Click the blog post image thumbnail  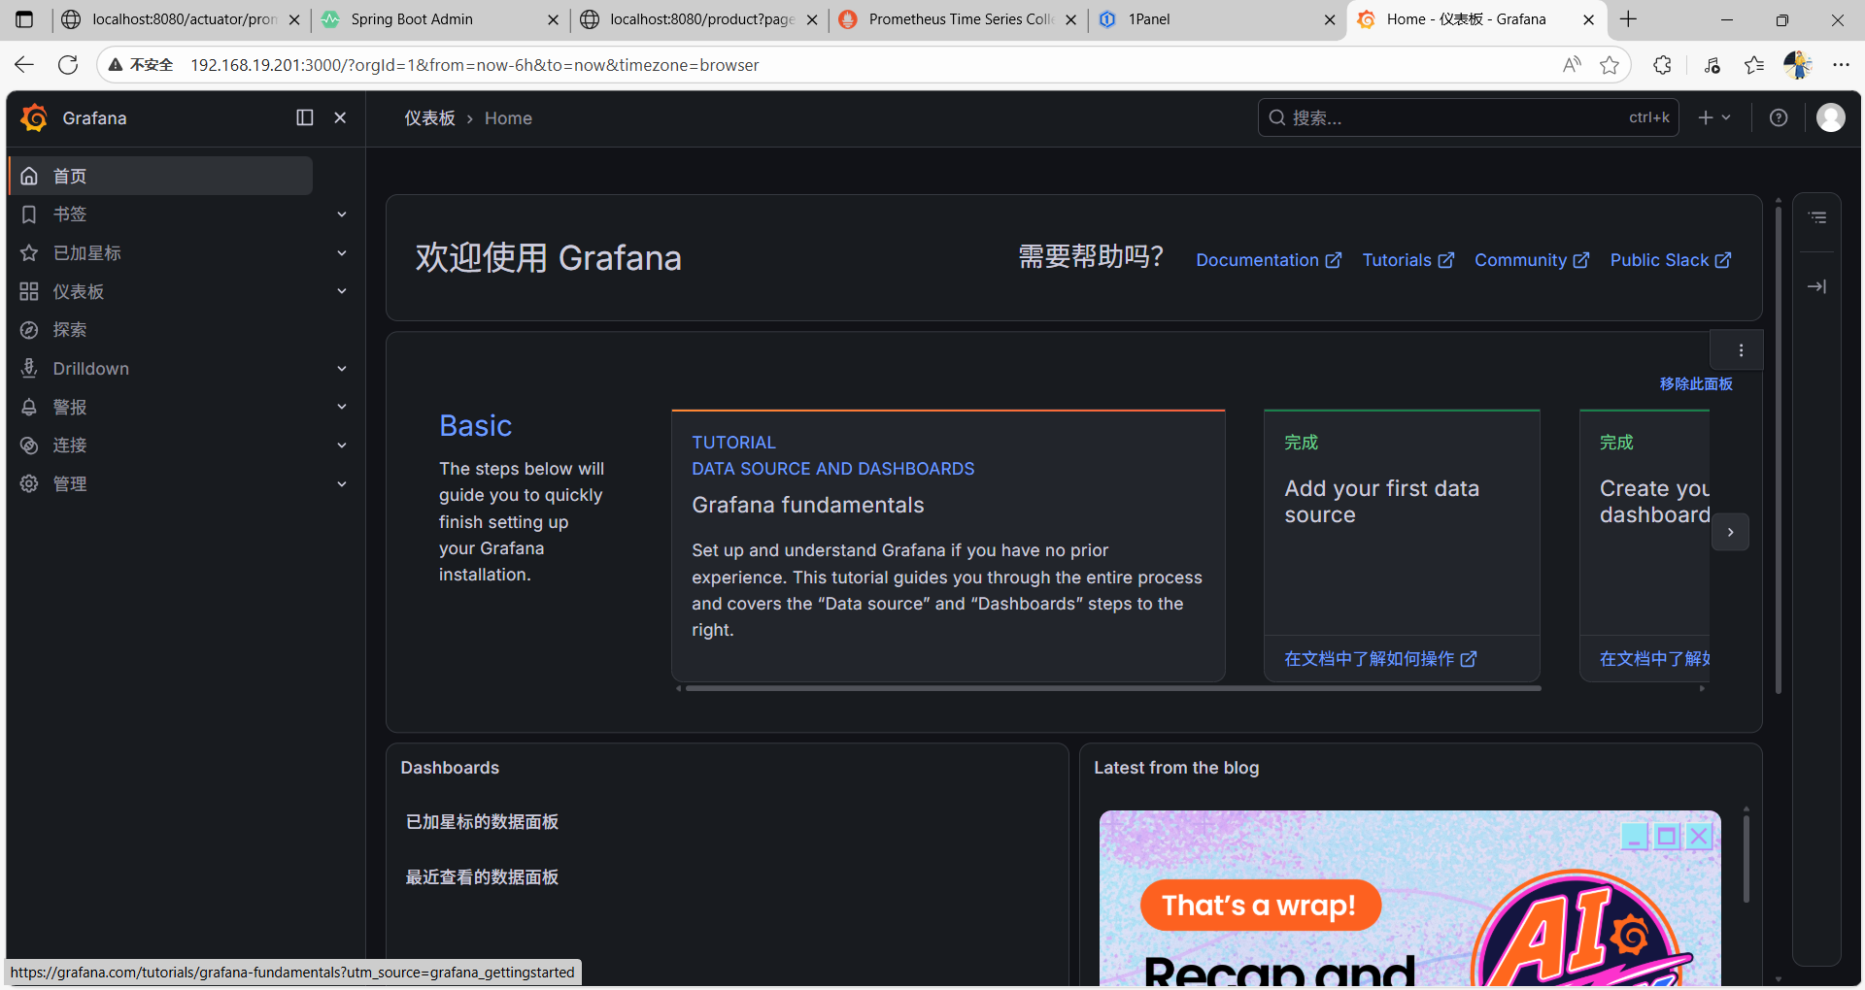(x=1409, y=898)
